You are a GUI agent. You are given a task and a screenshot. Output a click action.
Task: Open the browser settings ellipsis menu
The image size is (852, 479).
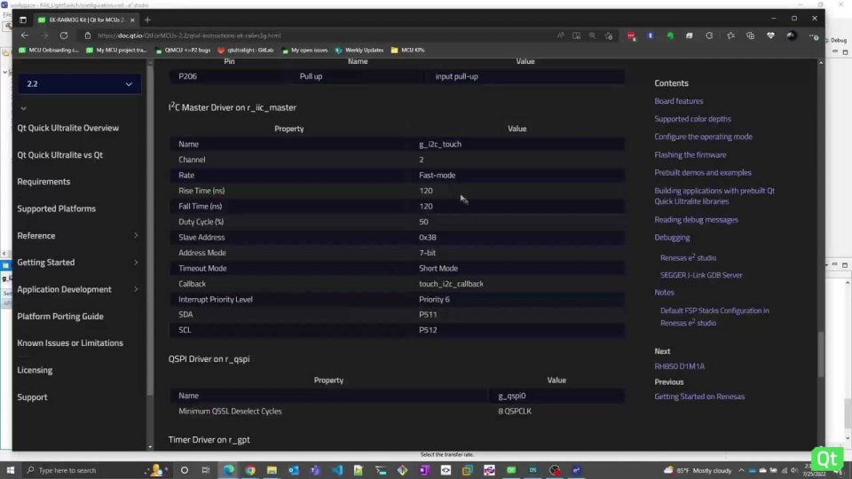pos(809,35)
